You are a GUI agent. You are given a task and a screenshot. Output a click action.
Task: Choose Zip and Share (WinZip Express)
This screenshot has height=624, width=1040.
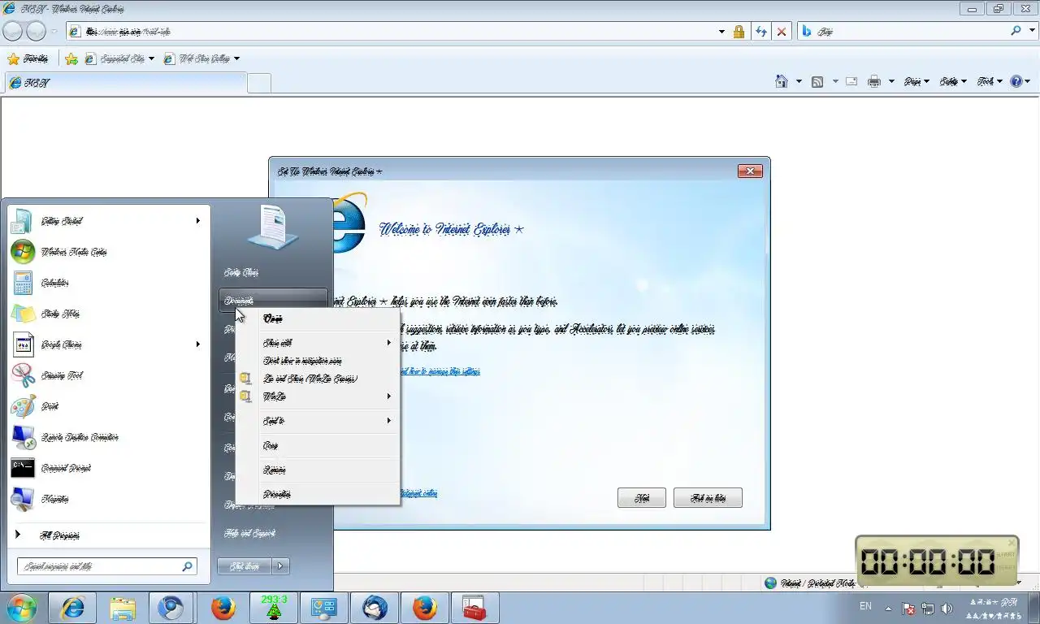(318, 379)
